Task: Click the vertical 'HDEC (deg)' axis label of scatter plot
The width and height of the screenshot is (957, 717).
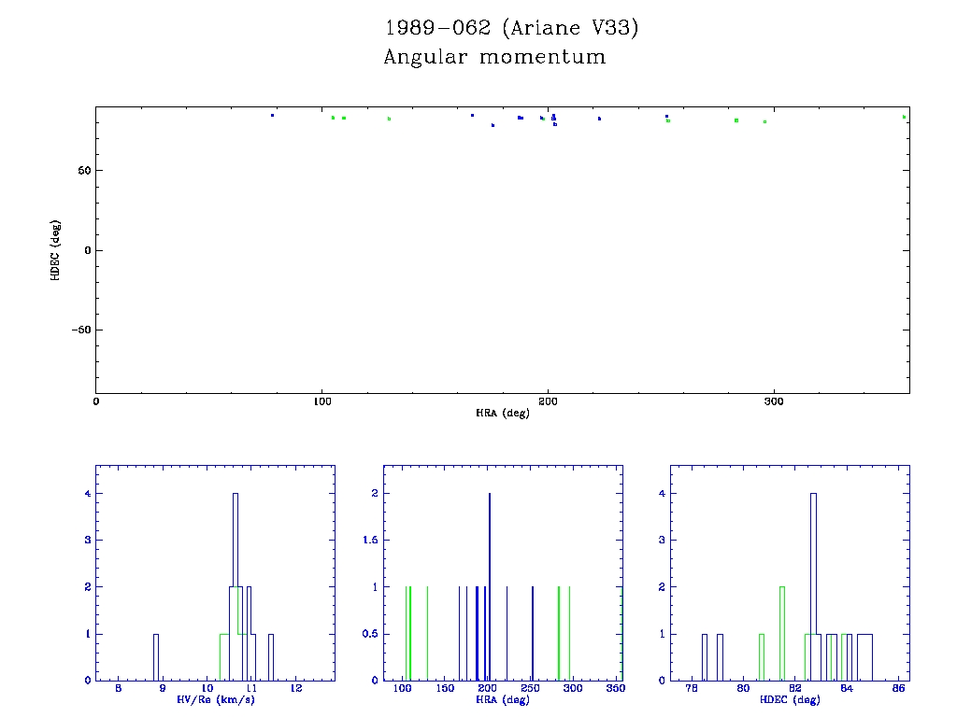Action: (56, 250)
